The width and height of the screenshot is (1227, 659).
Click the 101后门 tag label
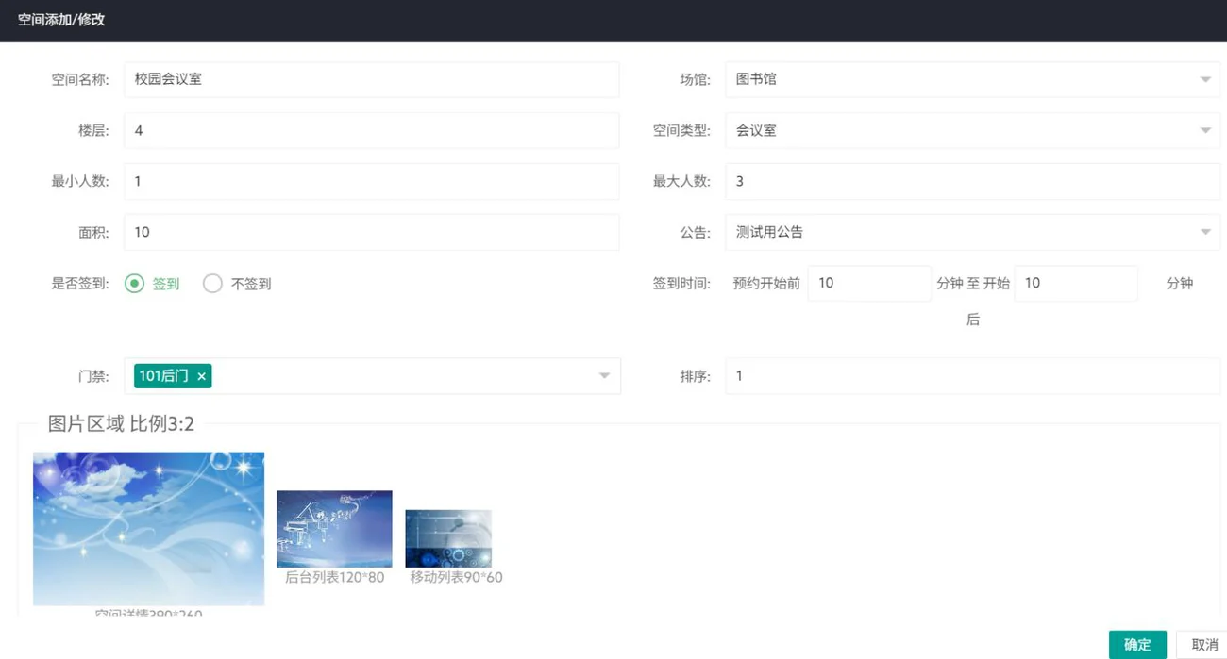point(164,376)
